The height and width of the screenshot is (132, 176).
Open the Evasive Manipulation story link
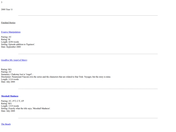tap(11, 32)
